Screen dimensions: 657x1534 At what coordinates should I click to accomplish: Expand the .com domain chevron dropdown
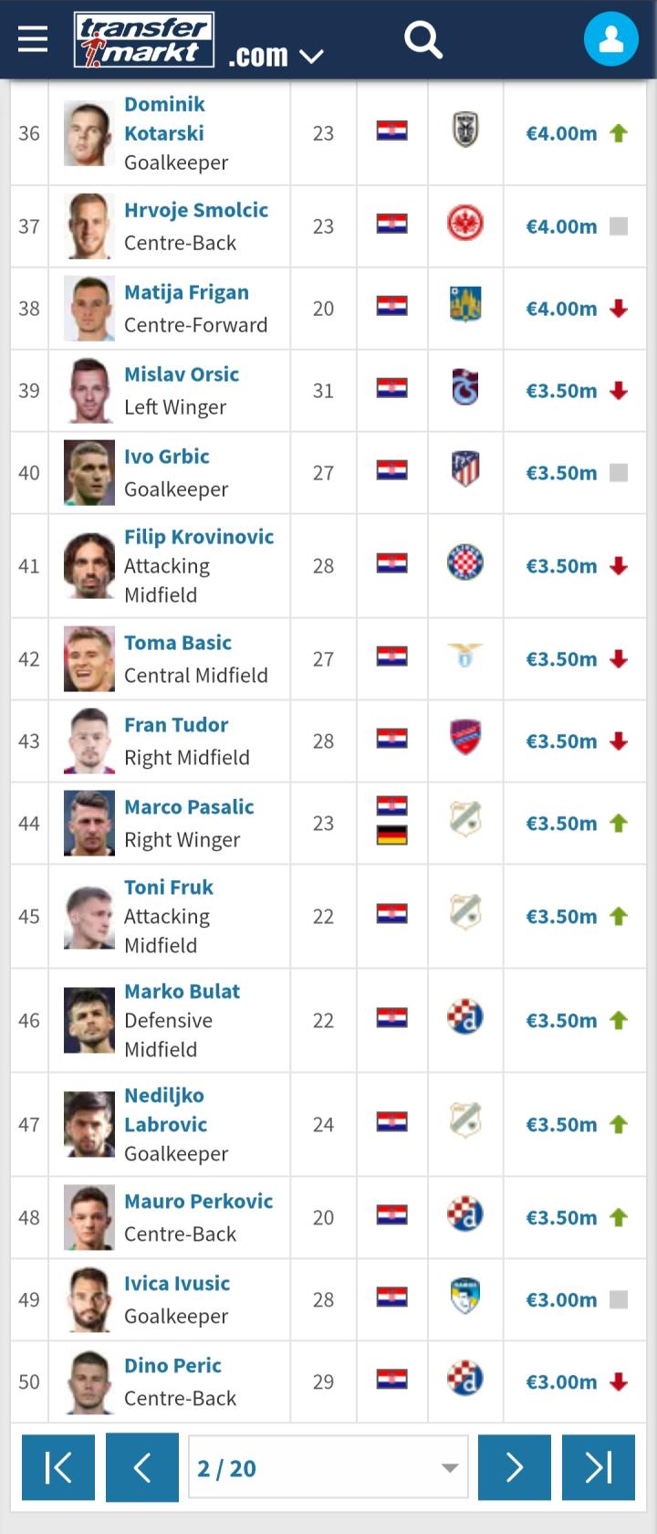(311, 57)
